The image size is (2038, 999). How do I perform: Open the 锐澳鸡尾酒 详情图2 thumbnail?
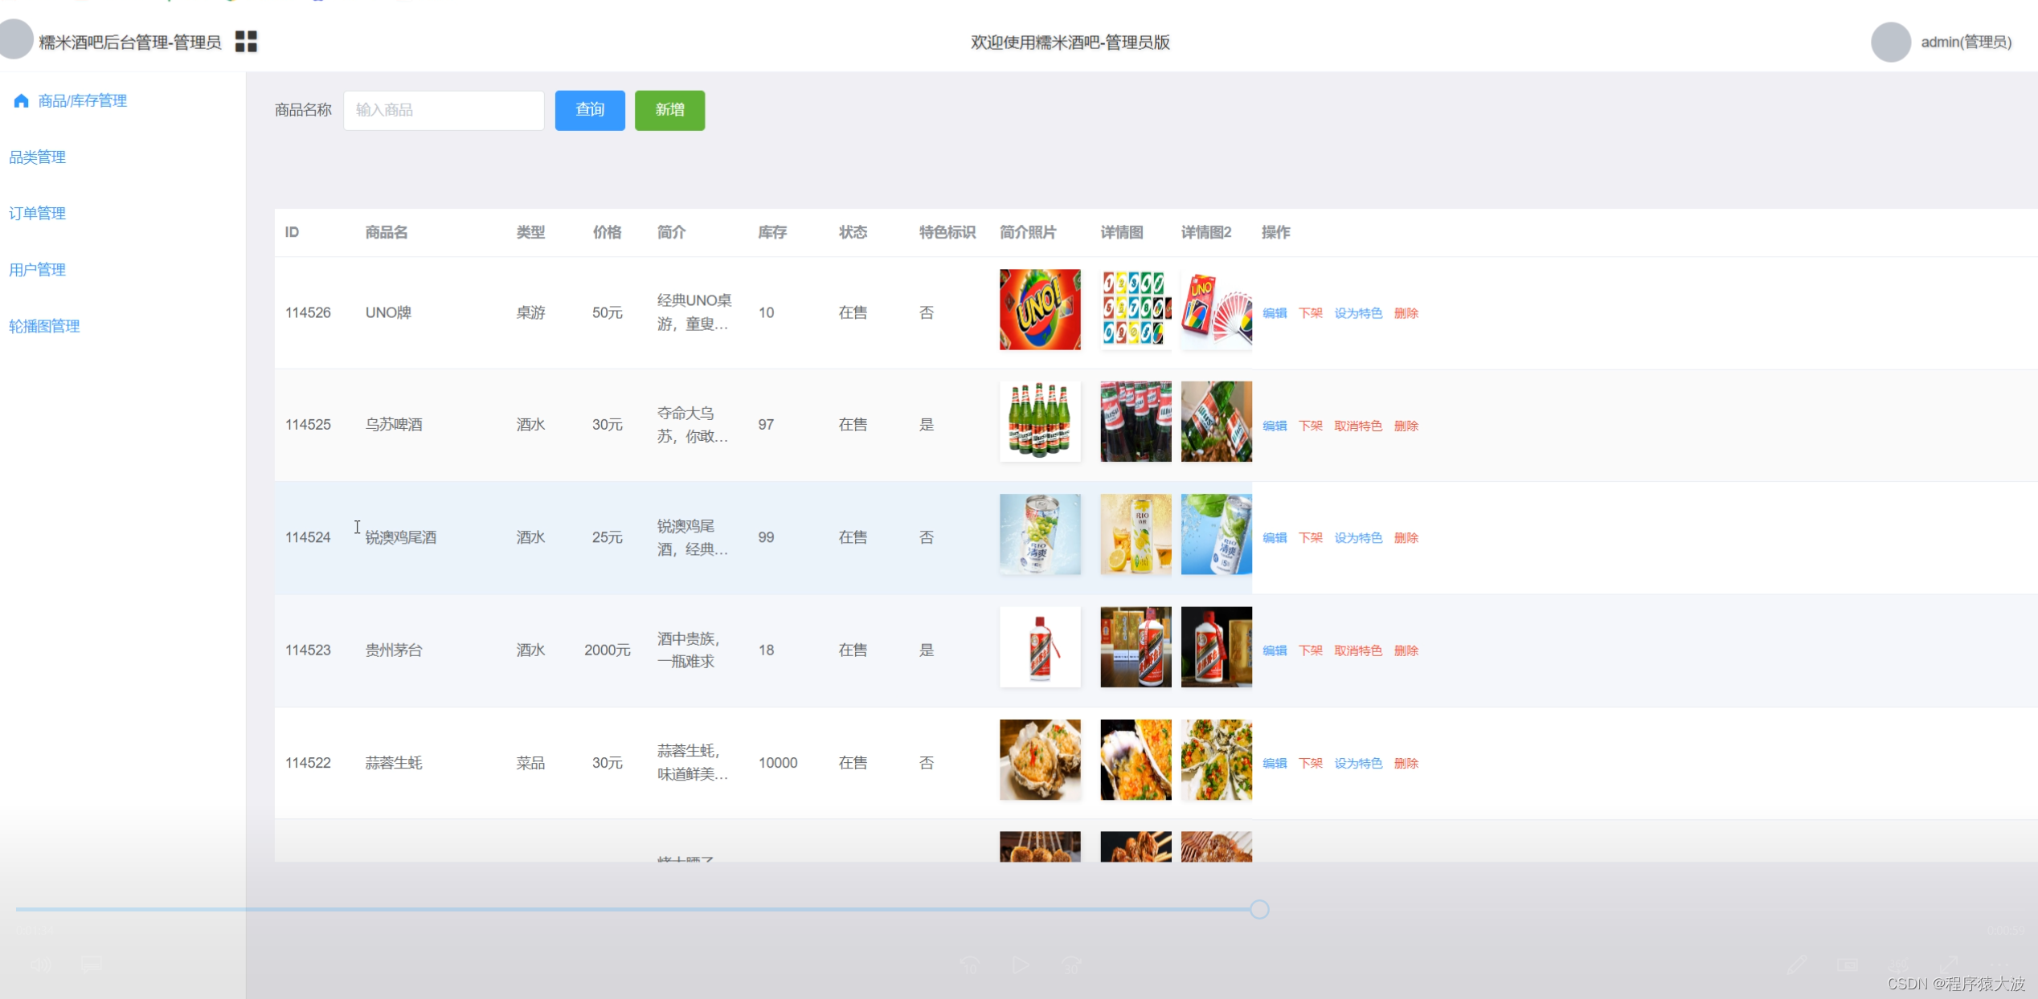[1217, 534]
